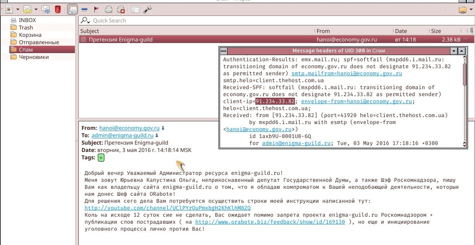
Task: Click the Compose new mail icon
Action: coord(10,9)
